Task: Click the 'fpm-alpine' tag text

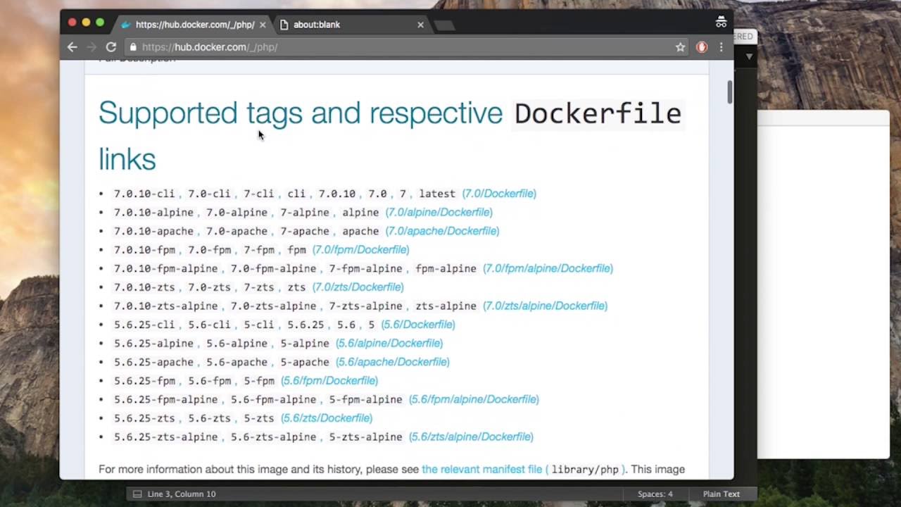Action: (x=446, y=268)
